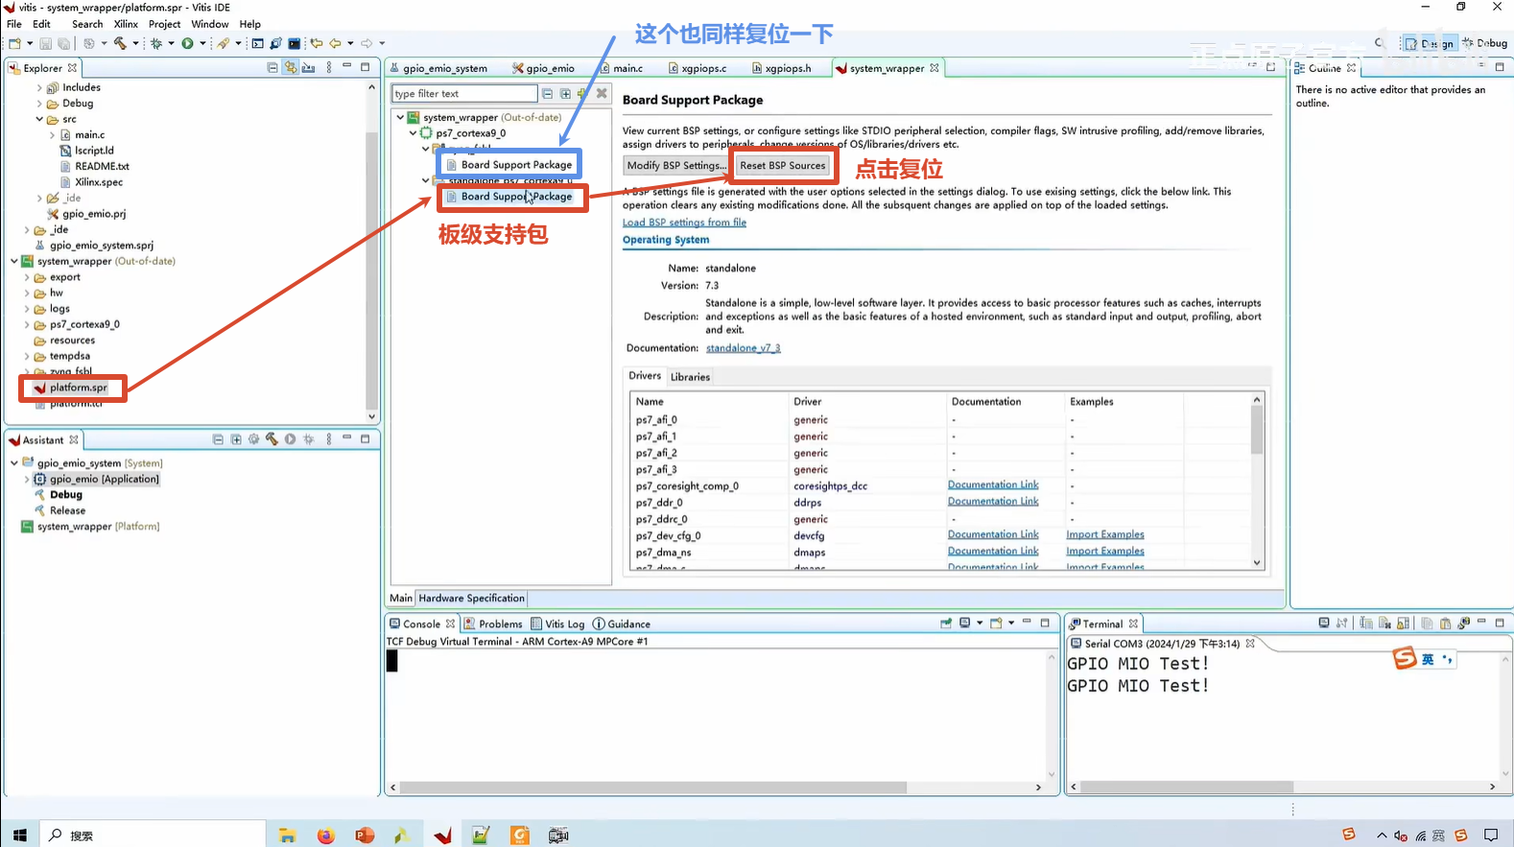Open dropdown arrow next to Debug icon
The width and height of the screenshot is (1514, 847).
(x=171, y=43)
